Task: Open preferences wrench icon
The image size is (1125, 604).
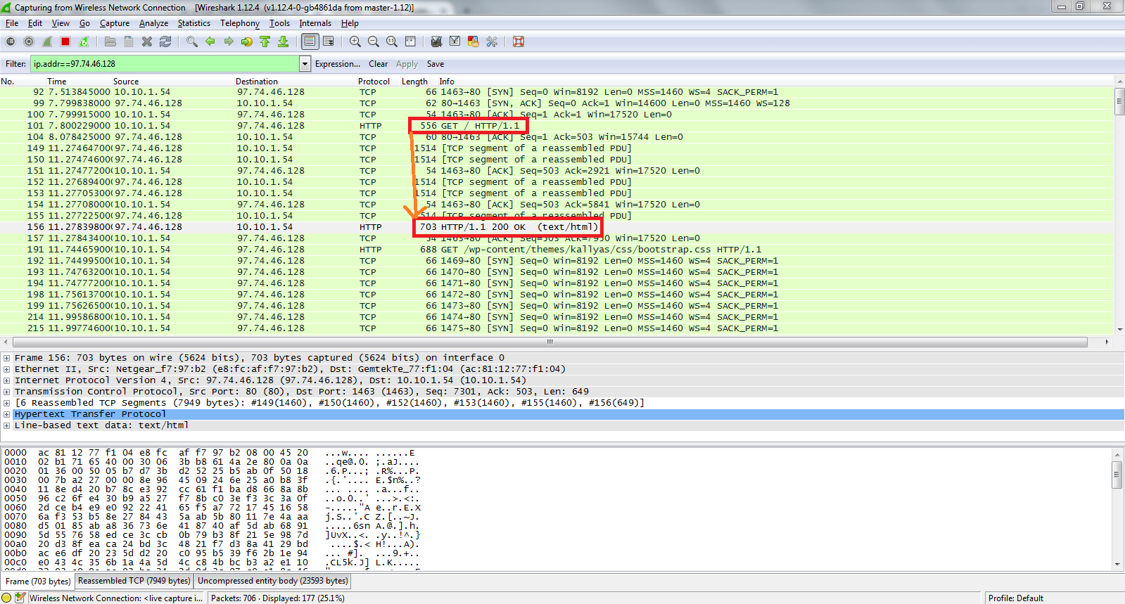Action: point(492,41)
